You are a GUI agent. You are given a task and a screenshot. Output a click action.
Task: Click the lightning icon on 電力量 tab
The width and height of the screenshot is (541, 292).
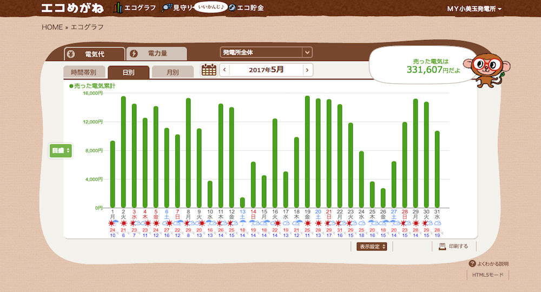[x=134, y=54]
